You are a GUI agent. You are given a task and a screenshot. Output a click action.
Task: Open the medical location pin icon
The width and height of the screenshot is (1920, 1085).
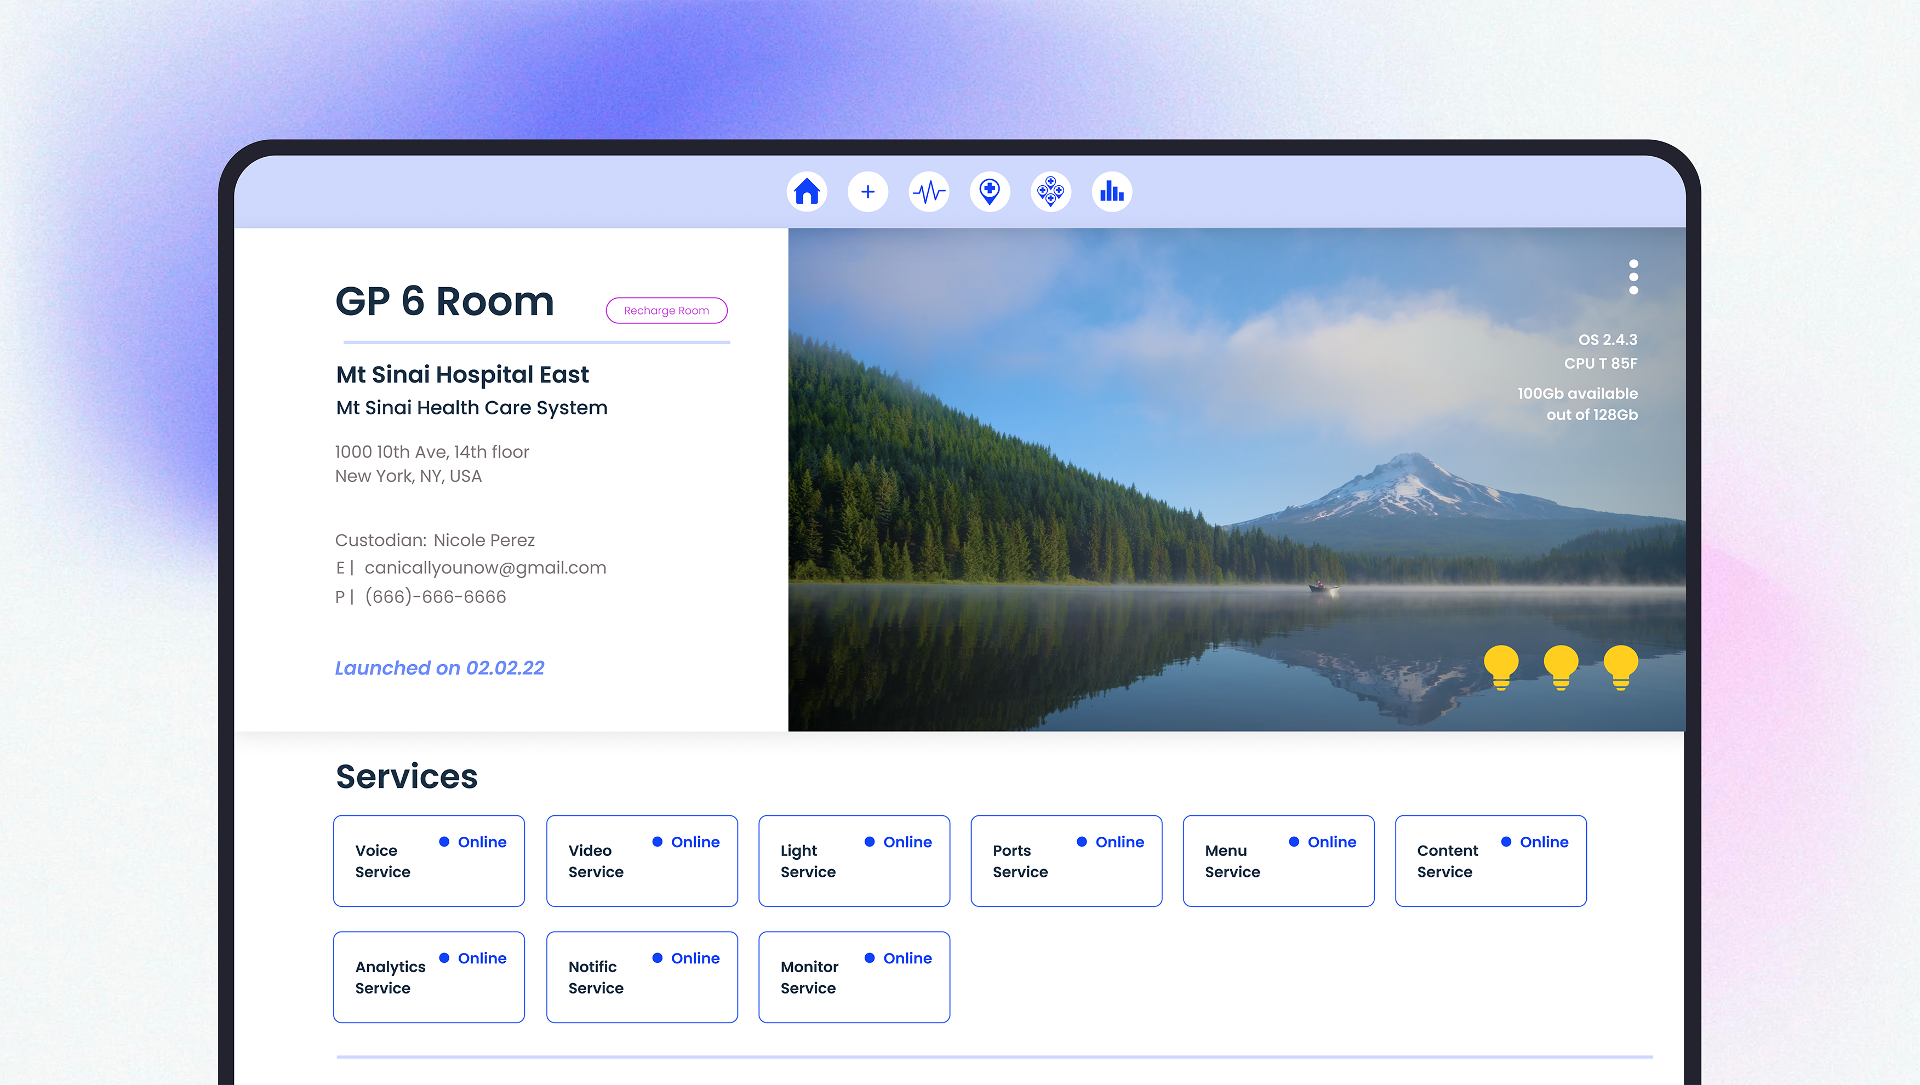pyautogui.click(x=990, y=192)
